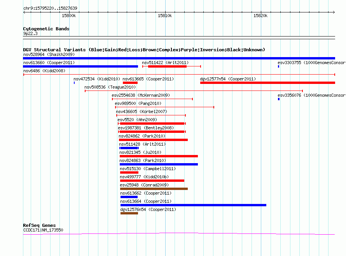The image size is (346, 256).
Task: Click the DGV Structural Variants track title
Action: (144, 50)
